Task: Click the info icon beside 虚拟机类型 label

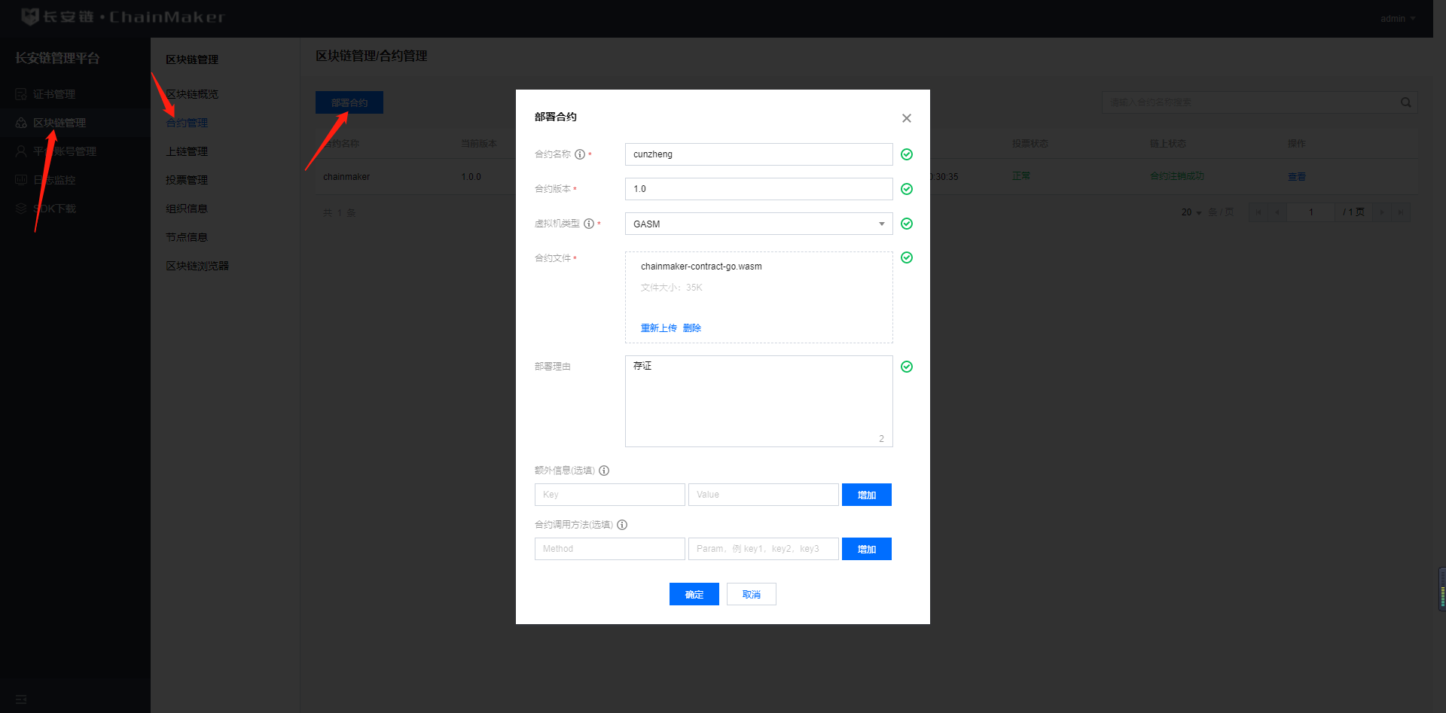Action: pyautogui.click(x=589, y=224)
